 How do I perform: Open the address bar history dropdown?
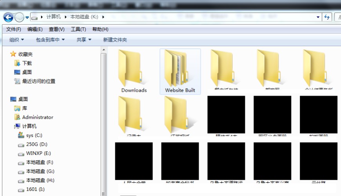(318, 17)
